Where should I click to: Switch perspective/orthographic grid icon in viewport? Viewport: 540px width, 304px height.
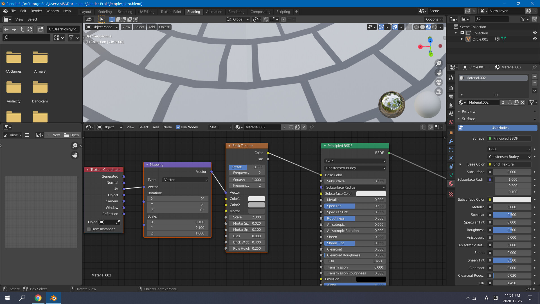[x=439, y=91]
